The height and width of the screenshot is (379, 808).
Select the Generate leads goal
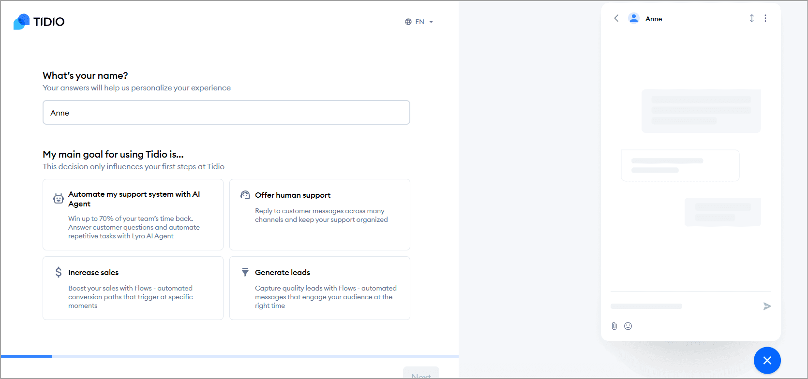point(320,288)
